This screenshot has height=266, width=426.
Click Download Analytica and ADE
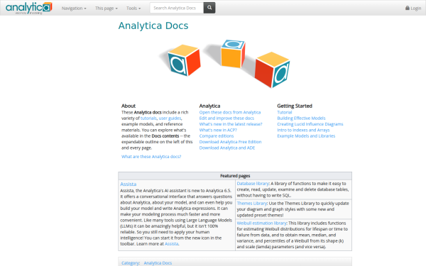click(x=227, y=148)
